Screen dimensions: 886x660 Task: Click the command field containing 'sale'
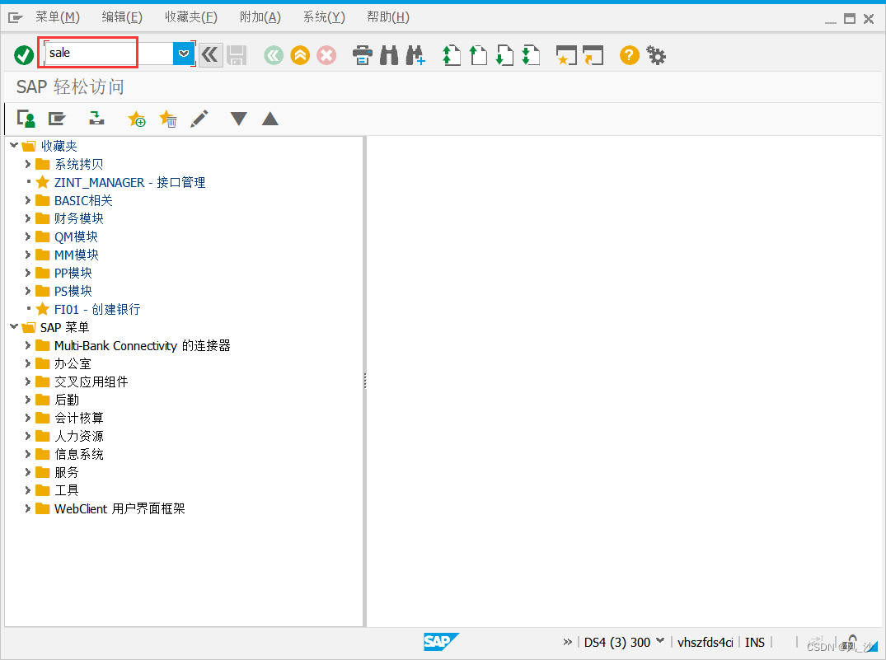click(110, 53)
